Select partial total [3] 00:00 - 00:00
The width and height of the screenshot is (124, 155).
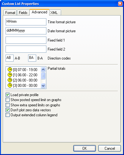tap(25, 86)
